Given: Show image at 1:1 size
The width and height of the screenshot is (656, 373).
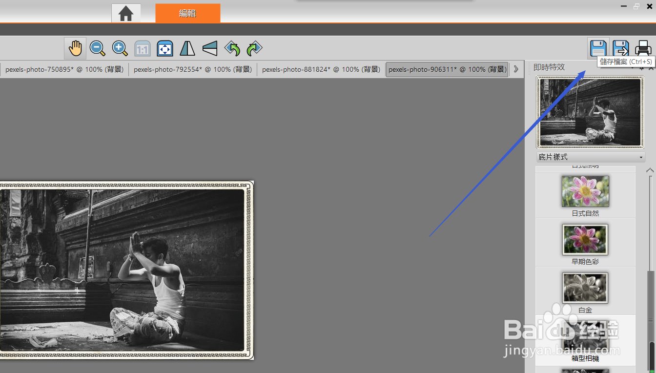Looking at the screenshot, I should (142, 49).
